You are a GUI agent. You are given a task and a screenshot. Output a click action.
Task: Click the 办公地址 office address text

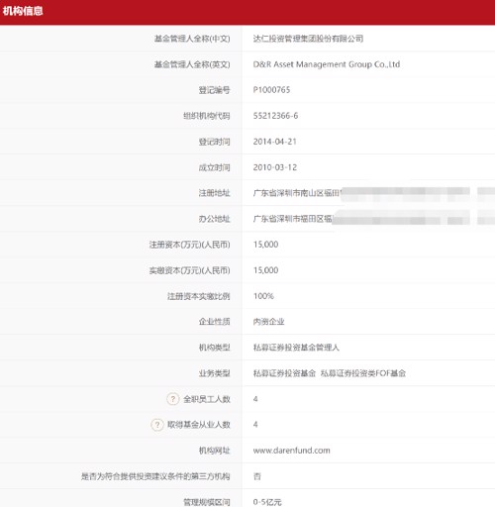[374, 219]
